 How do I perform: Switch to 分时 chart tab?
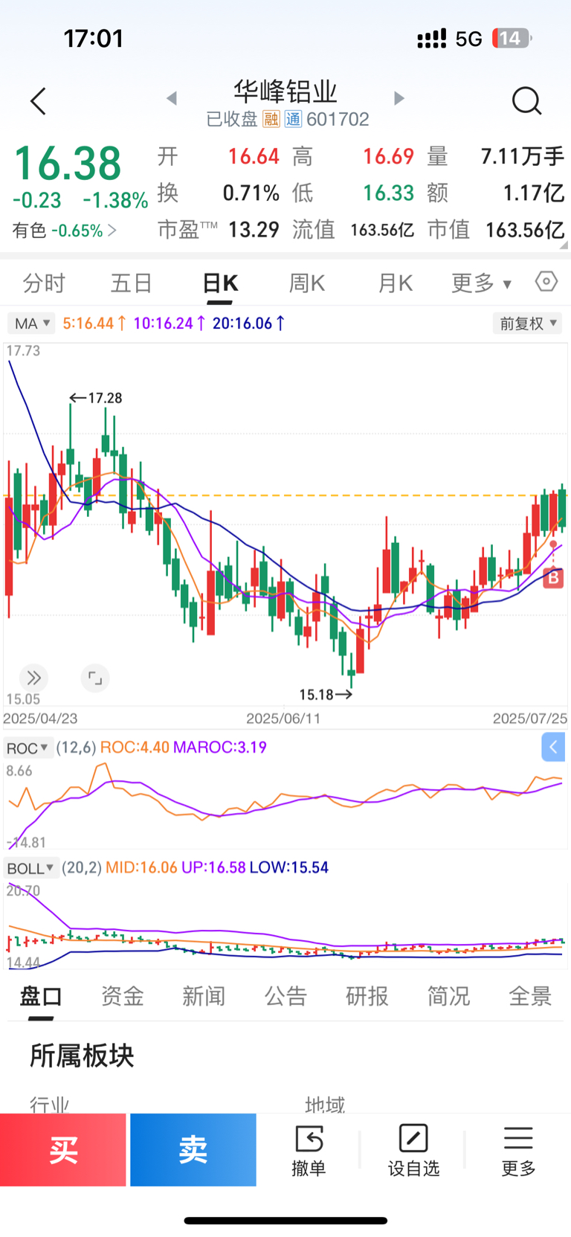coord(44,283)
